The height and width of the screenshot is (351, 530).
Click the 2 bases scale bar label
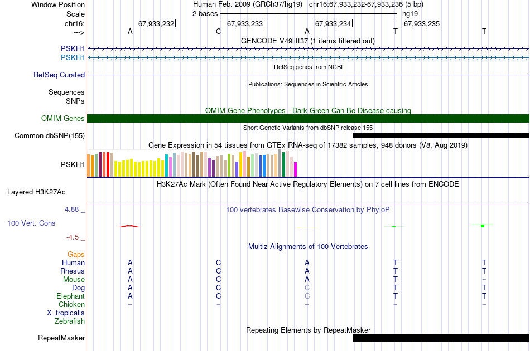point(205,14)
